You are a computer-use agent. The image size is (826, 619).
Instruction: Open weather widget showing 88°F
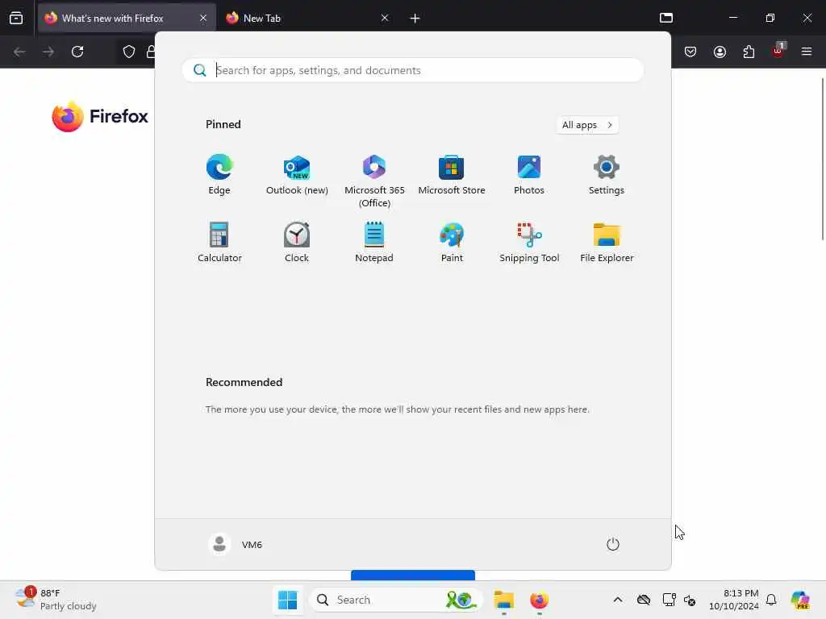(x=56, y=600)
